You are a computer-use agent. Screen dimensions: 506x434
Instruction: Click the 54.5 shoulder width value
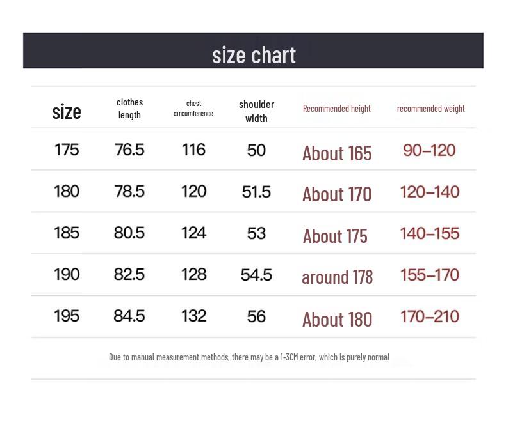point(256,275)
